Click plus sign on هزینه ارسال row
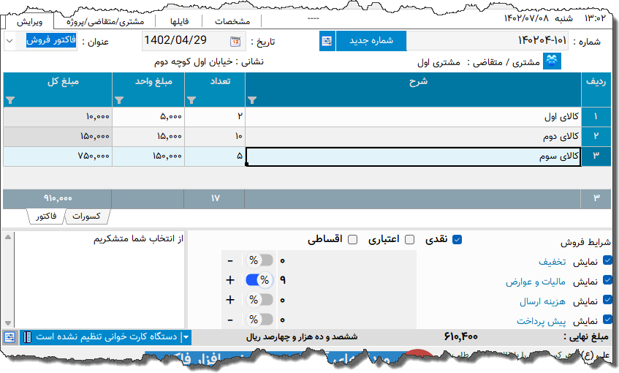The height and width of the screenshot is (373, 619). [x=230, y=300]
